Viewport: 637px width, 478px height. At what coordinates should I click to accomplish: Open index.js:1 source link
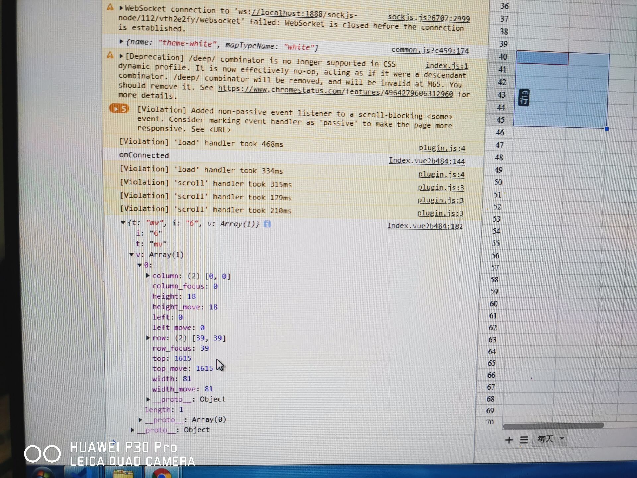tap(447, 66)
